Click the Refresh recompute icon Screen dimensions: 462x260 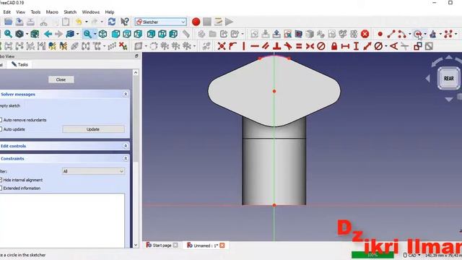tap(112, 22)
